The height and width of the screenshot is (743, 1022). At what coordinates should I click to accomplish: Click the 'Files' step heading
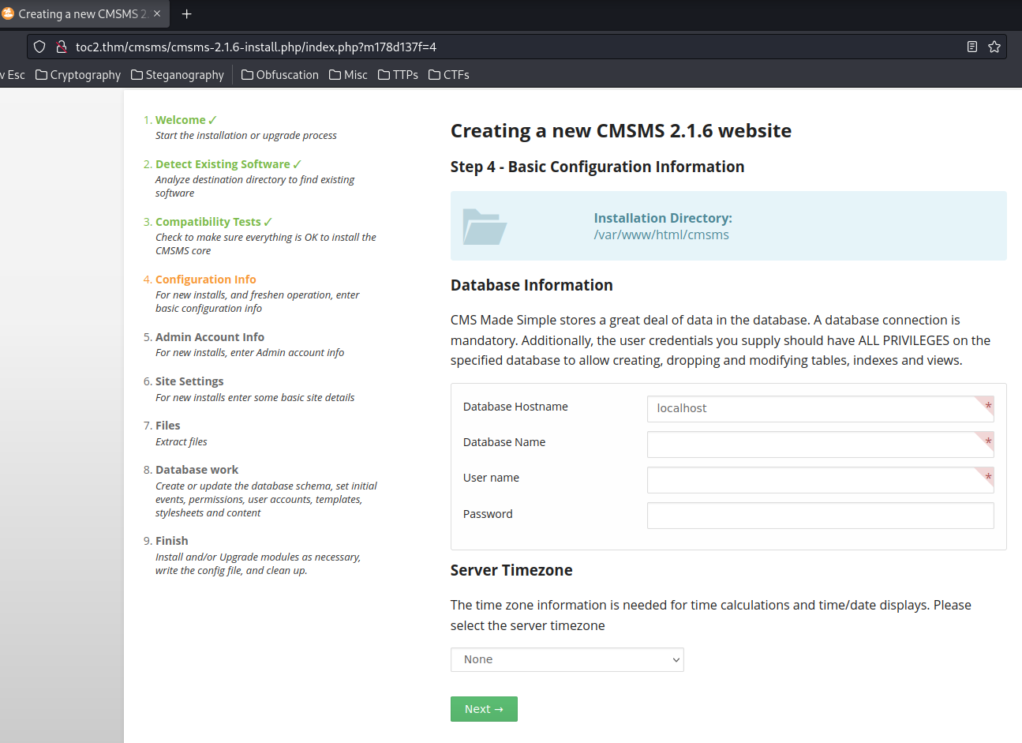[167, 426]
